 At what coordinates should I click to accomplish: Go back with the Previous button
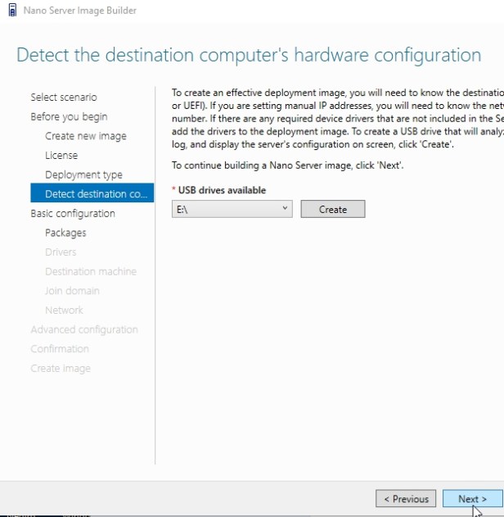click(x=405, y=499)
